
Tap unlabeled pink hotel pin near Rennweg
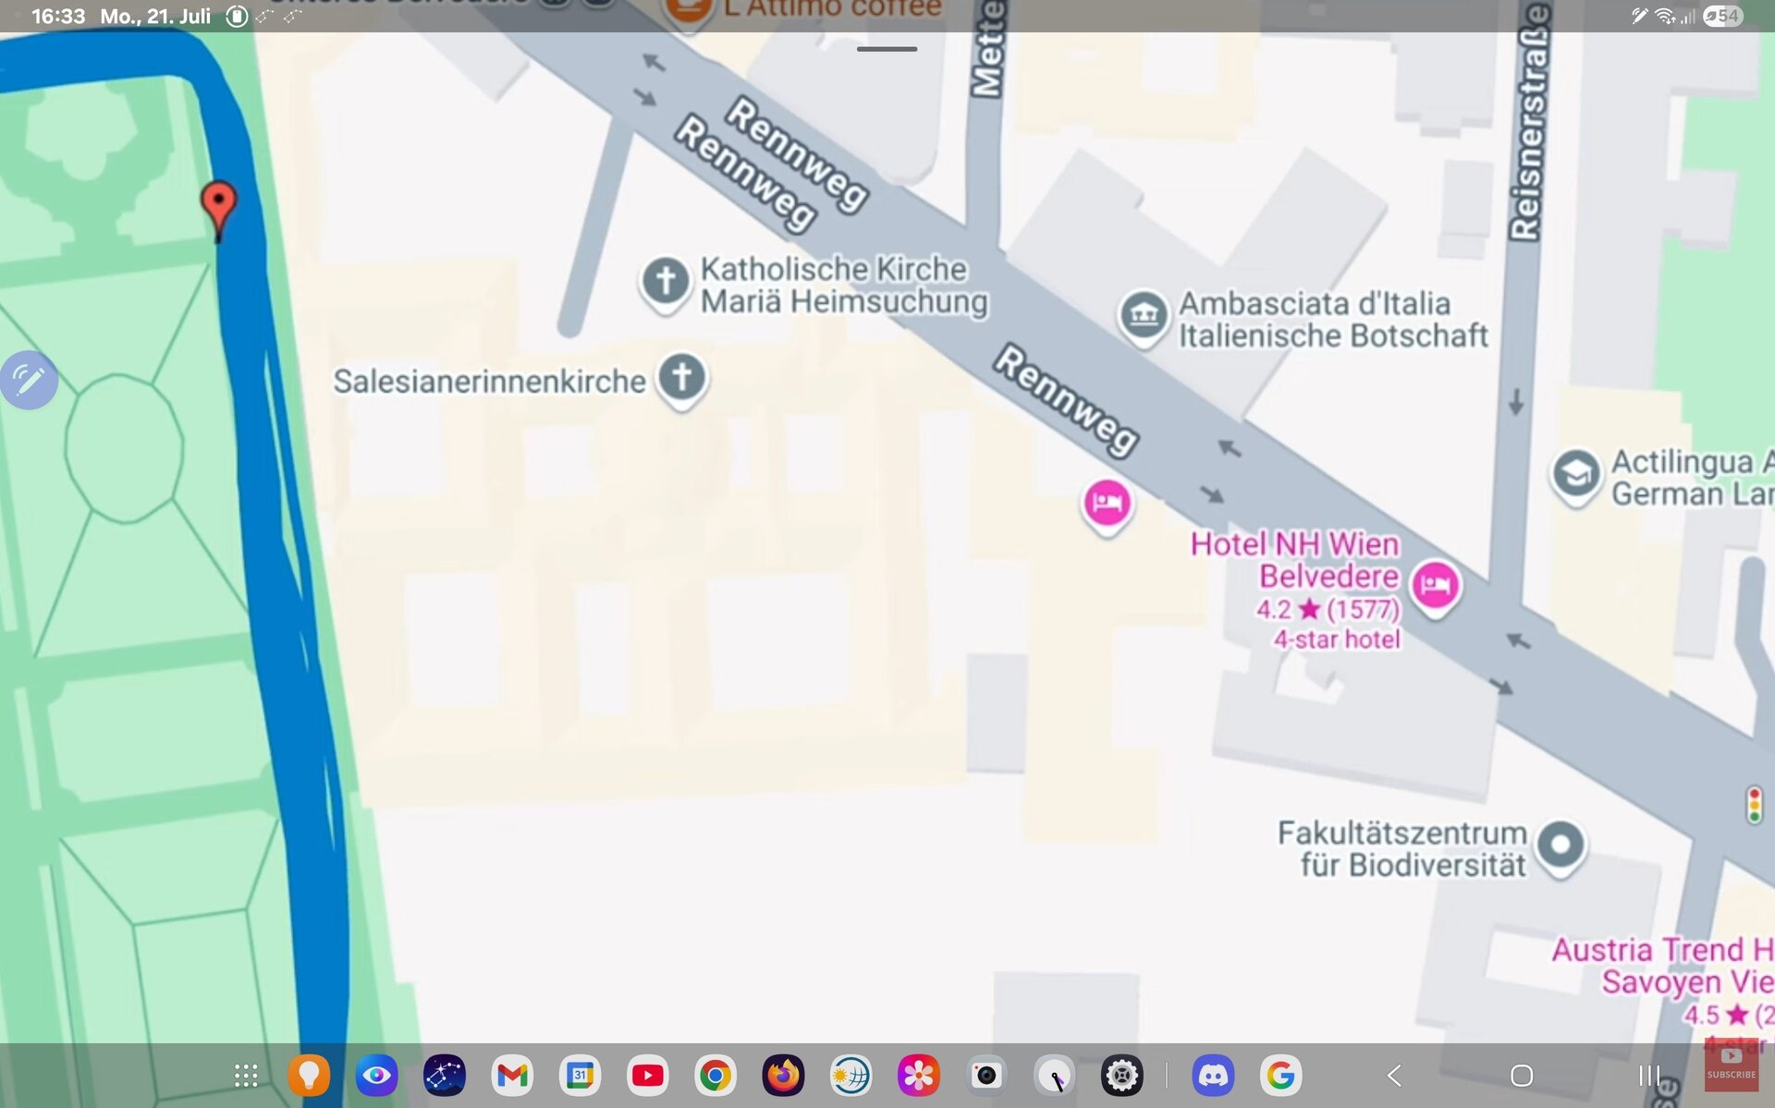(x=1107, y=504)
